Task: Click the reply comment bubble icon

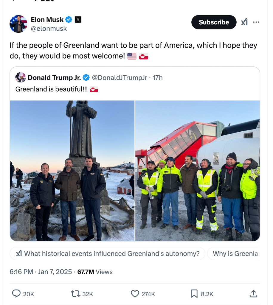Action: pyautogui.click(x=16, y=294)
